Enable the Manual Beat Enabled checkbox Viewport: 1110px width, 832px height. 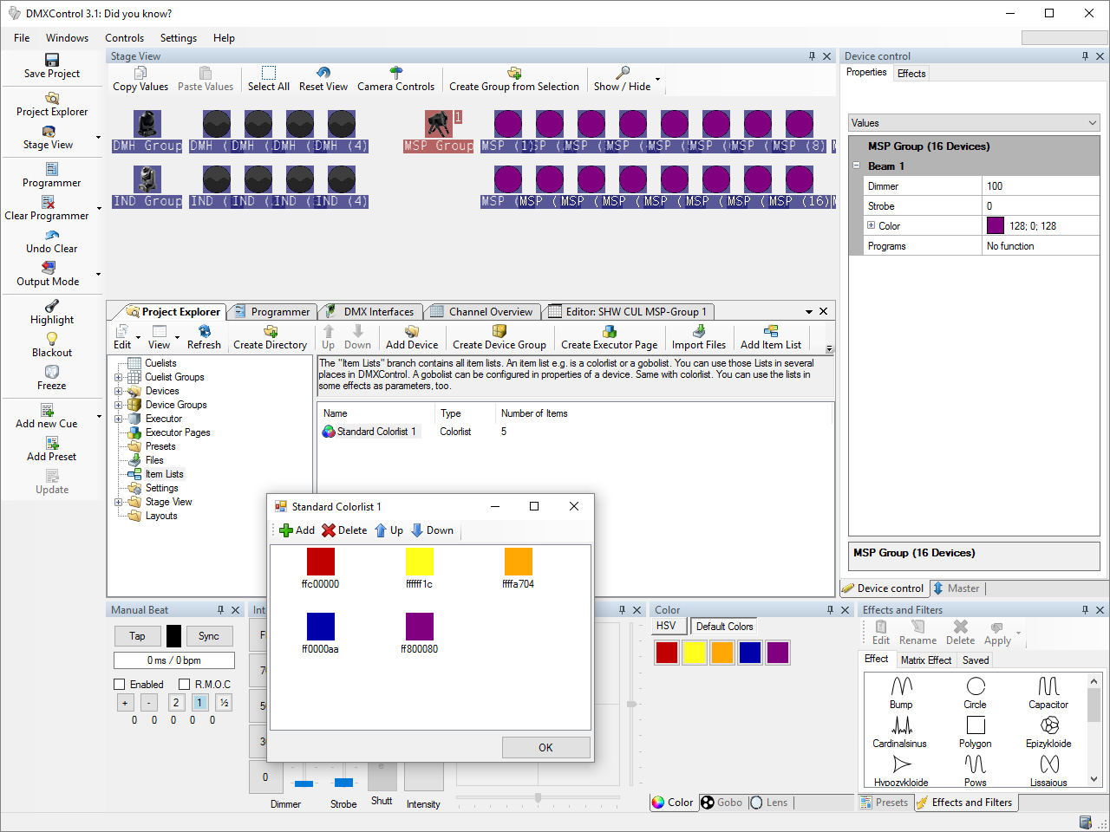pyautogui.click(x=120, y=685)
